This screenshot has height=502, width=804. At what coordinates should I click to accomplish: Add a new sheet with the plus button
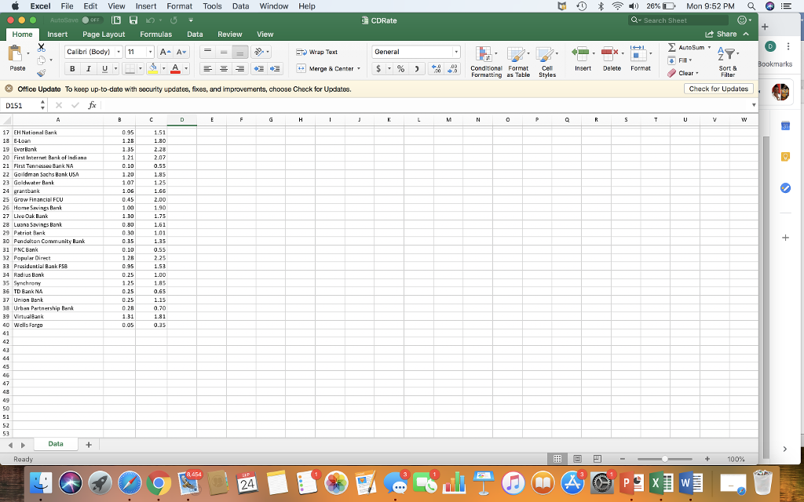click(88, 445)
